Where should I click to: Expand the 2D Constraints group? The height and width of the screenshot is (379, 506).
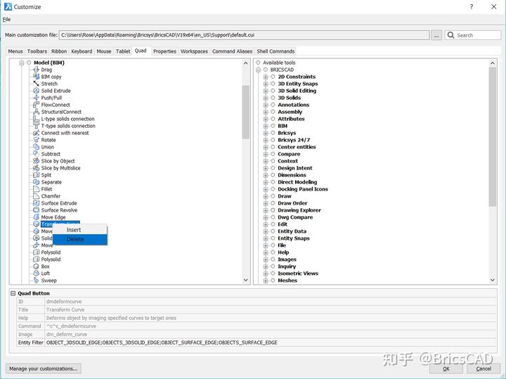pos(266,77)
